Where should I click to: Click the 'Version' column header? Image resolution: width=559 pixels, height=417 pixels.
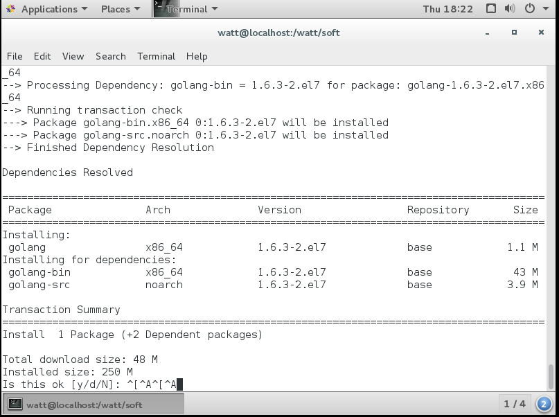(x=280, y=210)
